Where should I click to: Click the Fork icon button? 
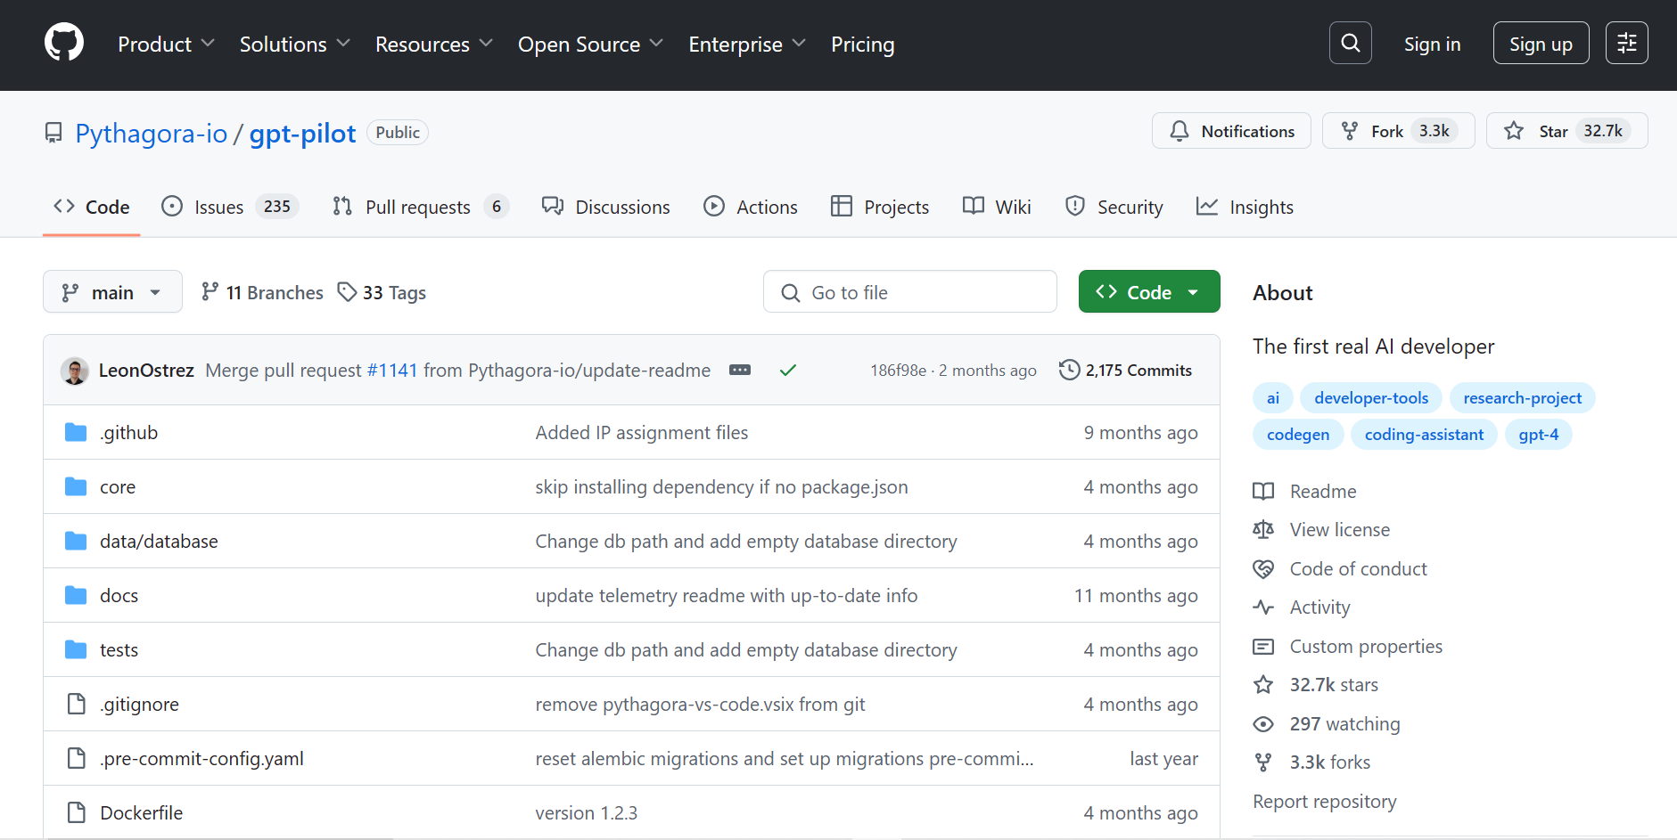pos(1350,131)
